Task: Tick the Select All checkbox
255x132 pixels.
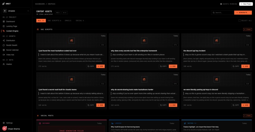Action: click(x=239, y=21)
